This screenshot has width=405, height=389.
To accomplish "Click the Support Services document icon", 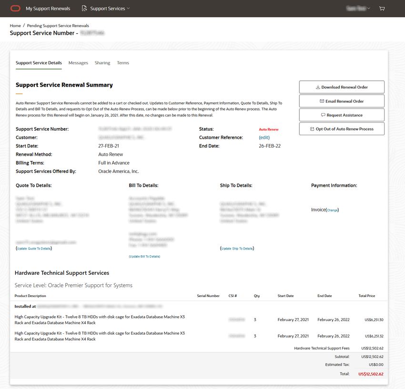I will pos(84,9).
